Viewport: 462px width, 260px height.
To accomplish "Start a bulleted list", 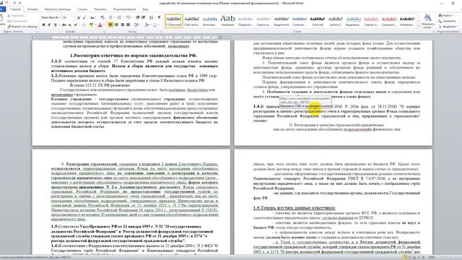I will coord(111,17).
